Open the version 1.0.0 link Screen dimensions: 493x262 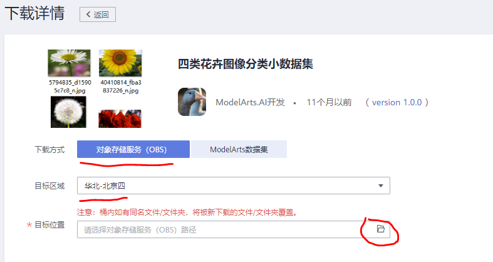pyautogui.click(x=397, y=102)
